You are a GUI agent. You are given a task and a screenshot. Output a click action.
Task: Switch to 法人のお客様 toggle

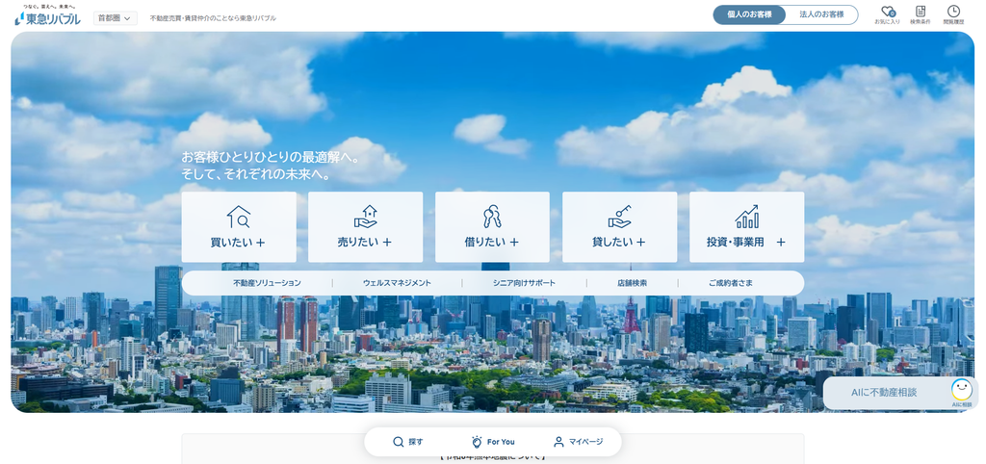pyautogui.click(x=821, y=14)
